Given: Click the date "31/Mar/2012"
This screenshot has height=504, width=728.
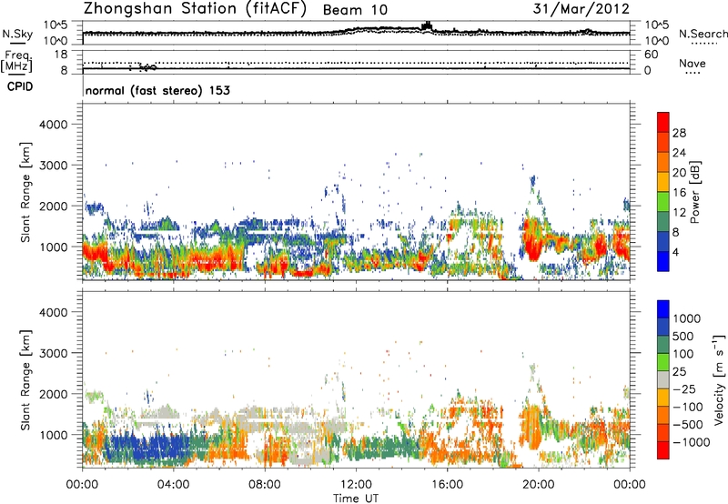Looking at the screenshot, I should point(581,9).
